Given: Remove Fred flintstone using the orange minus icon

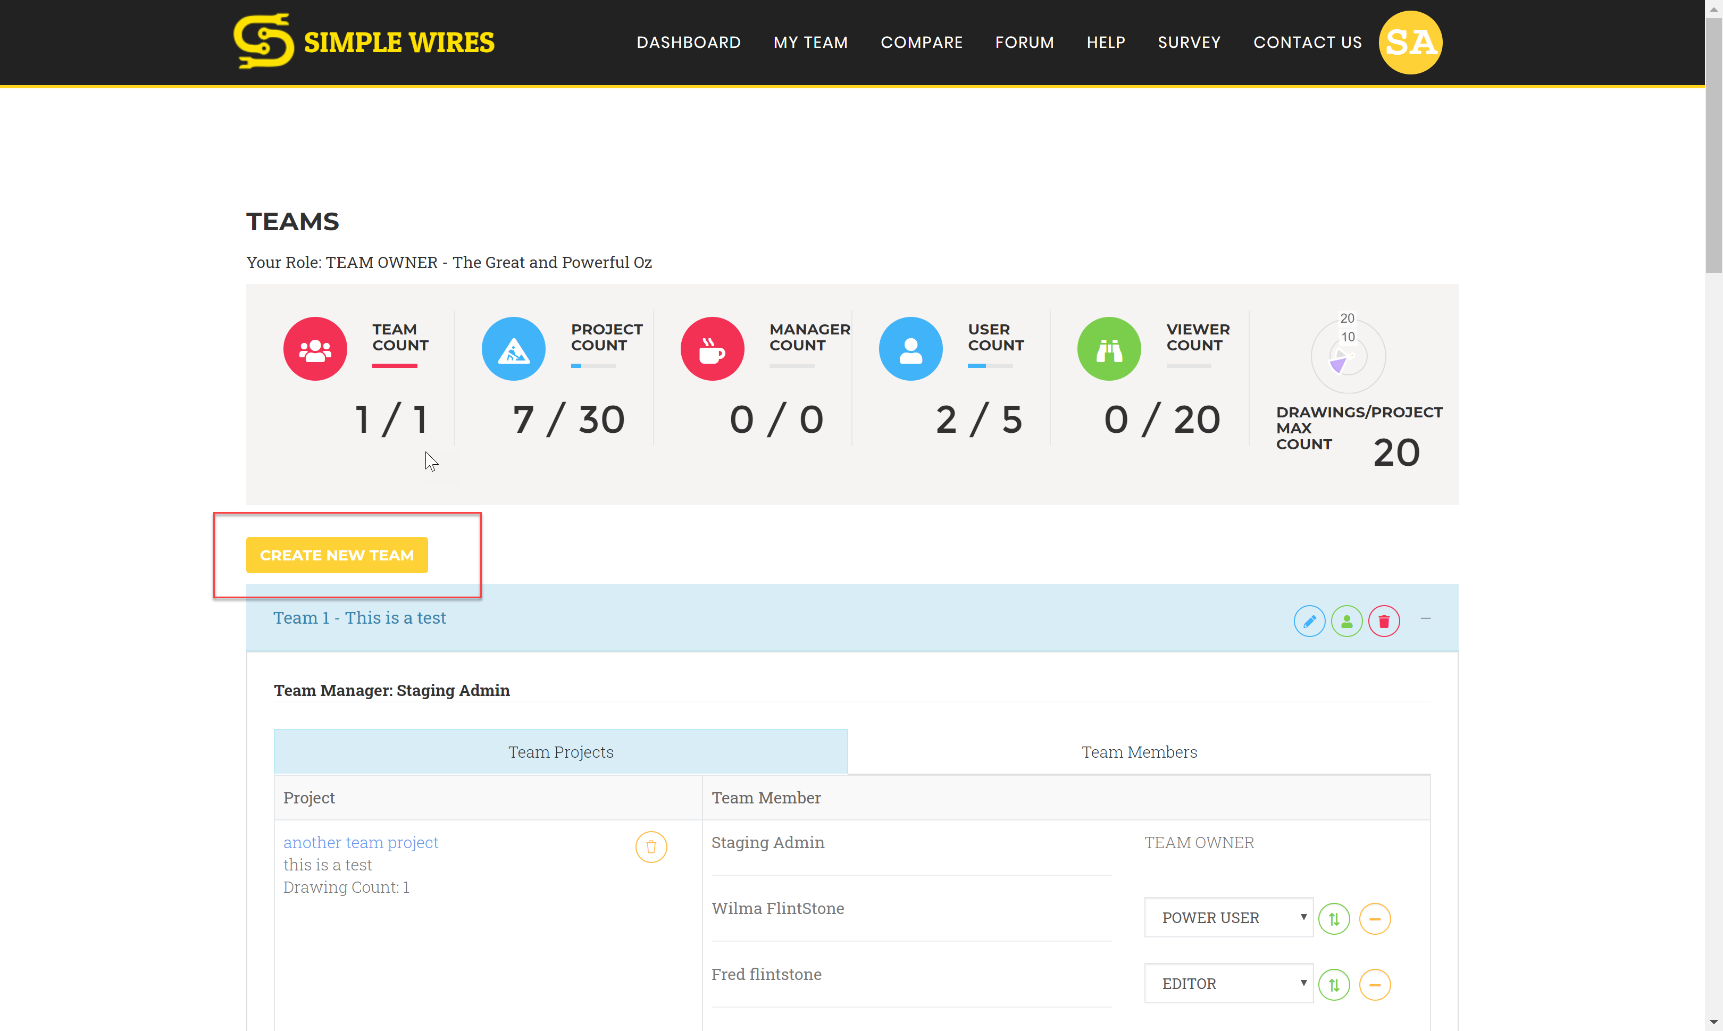Looking at the screenshot, I should [x=1374, y=984].
